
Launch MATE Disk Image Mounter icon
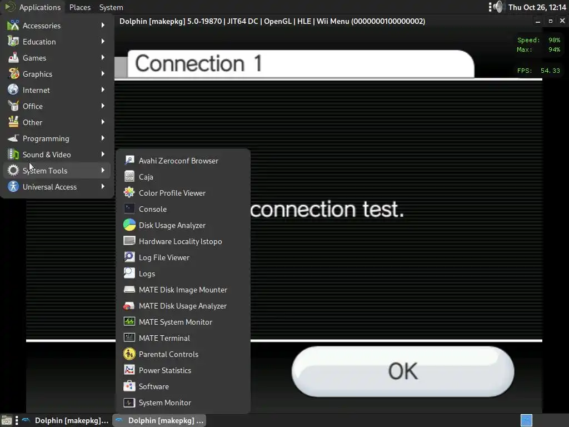tap(129, 289)
